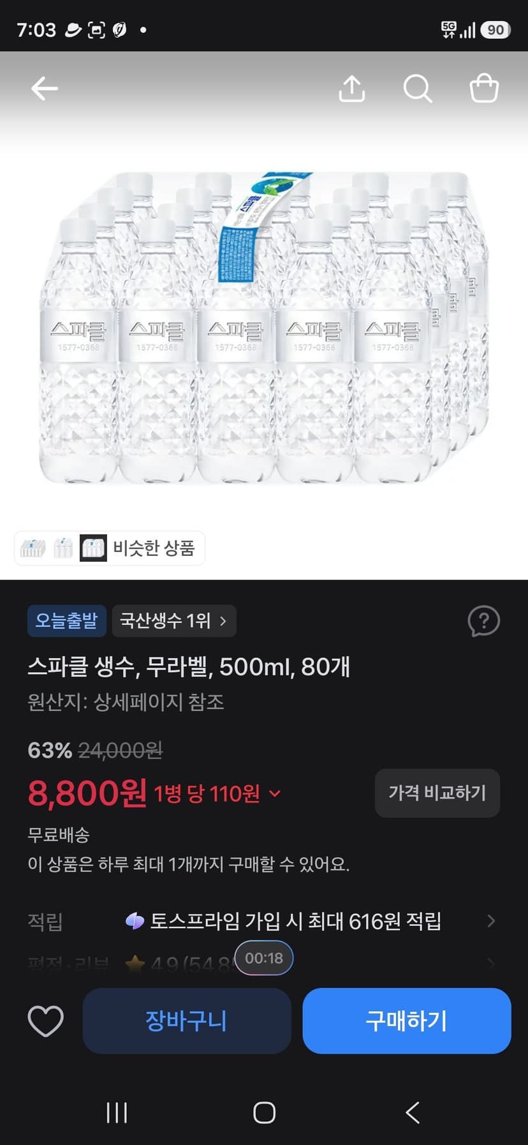The image size is (528, 1145).
Task: Expand the 적립 row chevron
Action: tap(491, 921)
